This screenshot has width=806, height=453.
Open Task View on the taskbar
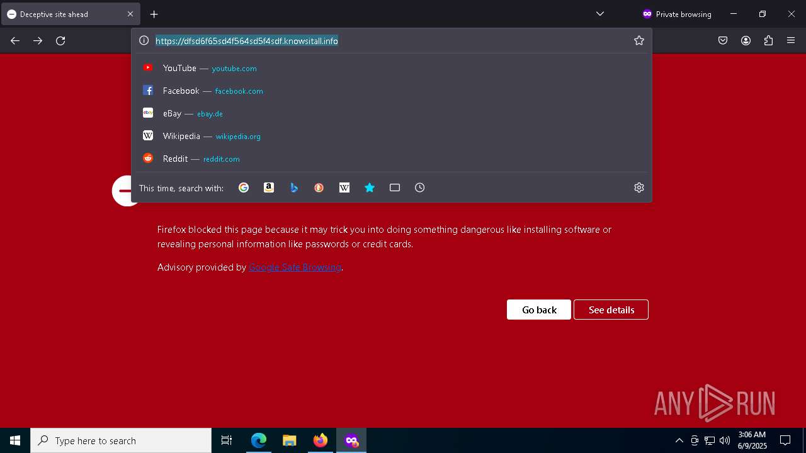pyautogui.click(x=227, y=440)
